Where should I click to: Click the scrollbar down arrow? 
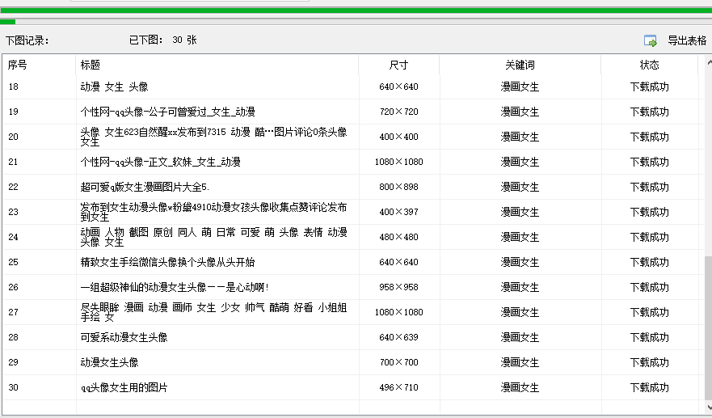(709, 407)
